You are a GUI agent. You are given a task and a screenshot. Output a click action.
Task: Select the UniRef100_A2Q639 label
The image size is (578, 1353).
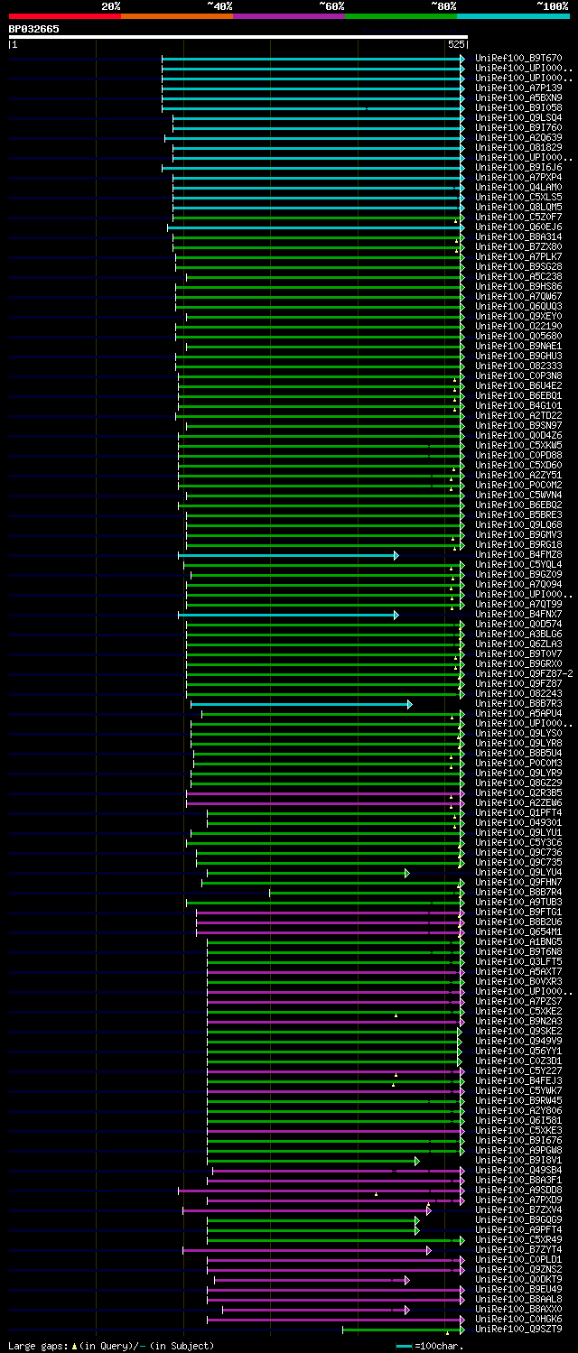point(519,138)
